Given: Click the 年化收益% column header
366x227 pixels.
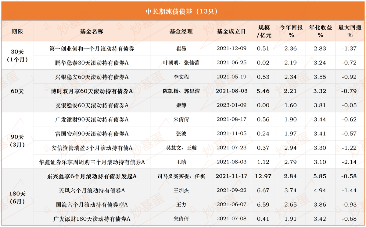Looking at the screenshot, I should tap(320, 31).
